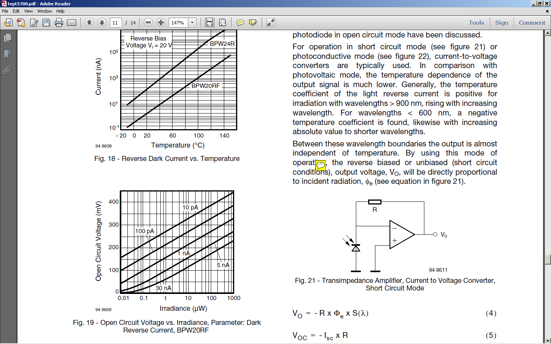Select the highlight text tool

click(x=253, y=23)
